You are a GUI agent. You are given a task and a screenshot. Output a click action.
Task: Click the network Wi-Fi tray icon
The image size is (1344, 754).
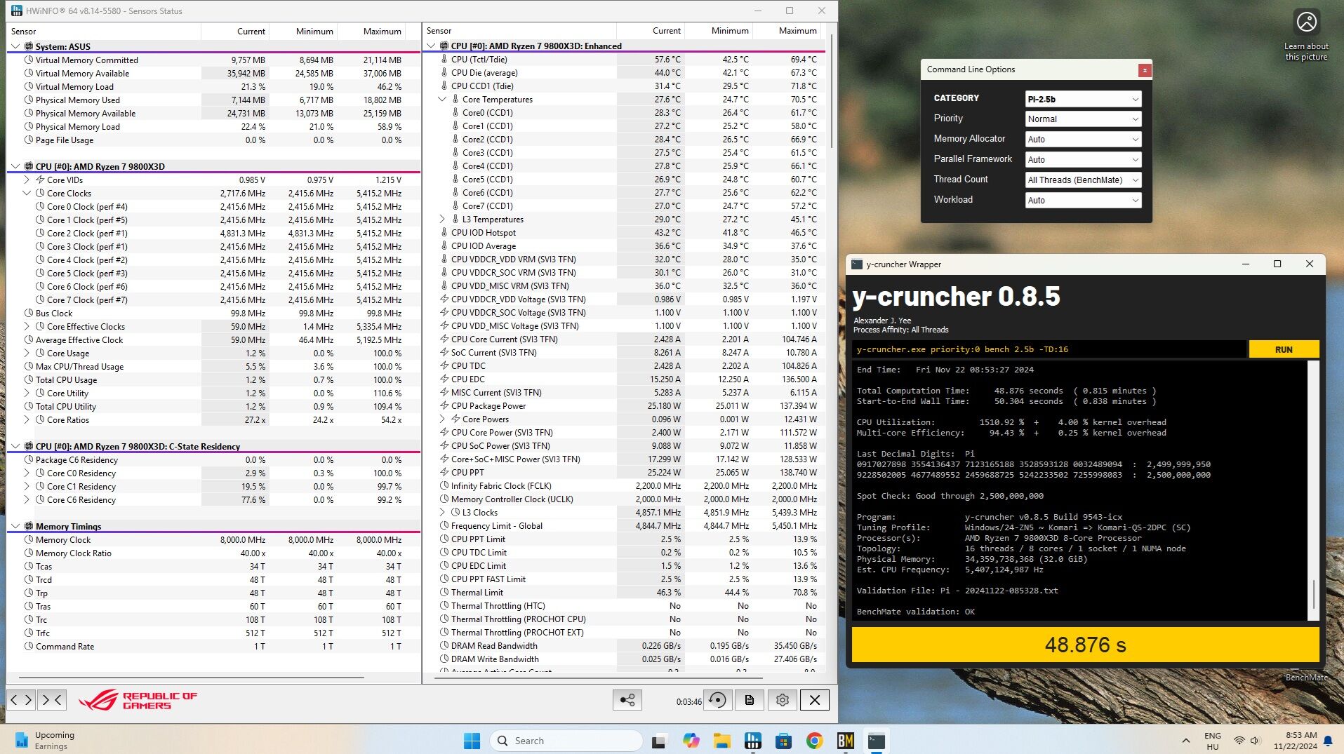(x=1239, y=741)
